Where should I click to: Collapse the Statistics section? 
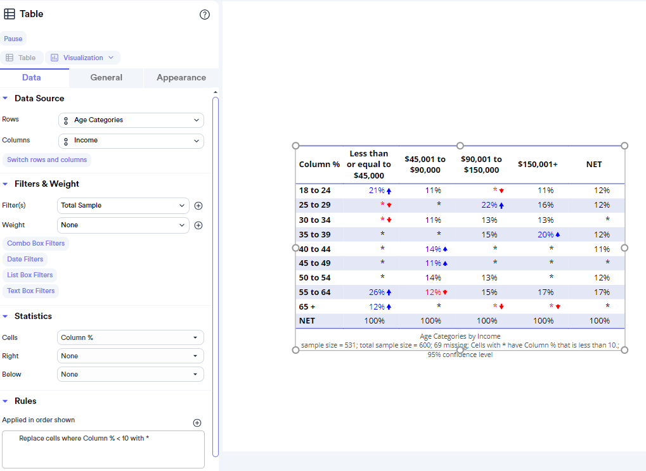[x=5, y=317]
